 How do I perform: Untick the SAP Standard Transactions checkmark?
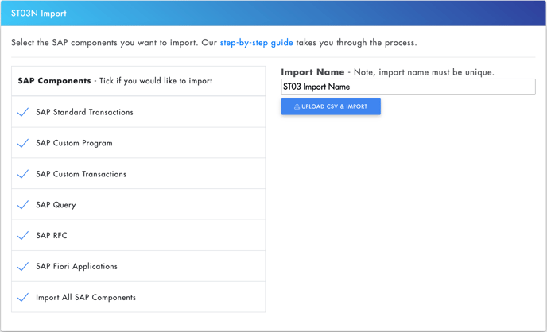pyautogui.click(x=23, y=112)
